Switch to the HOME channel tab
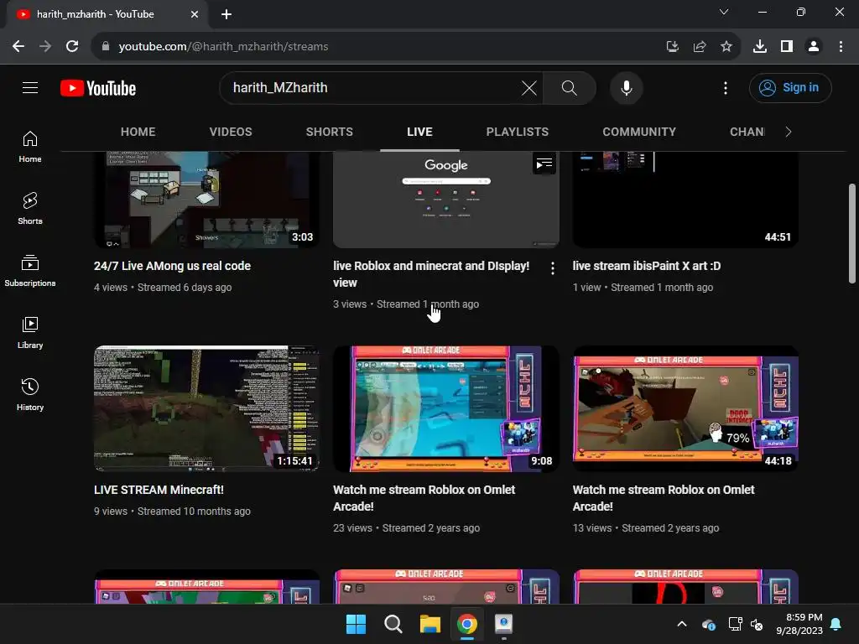859x644 pixels. pos(138,132)
